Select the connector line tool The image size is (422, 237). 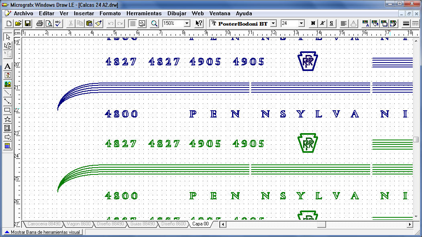click(x=8, y=101)
